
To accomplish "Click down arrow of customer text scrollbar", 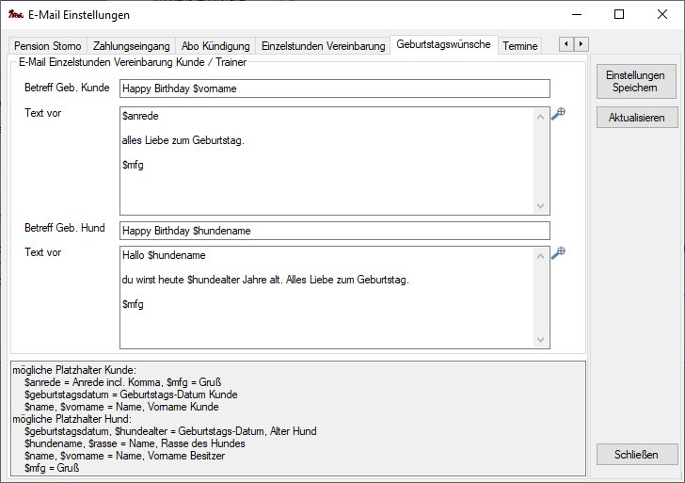I will [x=540, y=206].
